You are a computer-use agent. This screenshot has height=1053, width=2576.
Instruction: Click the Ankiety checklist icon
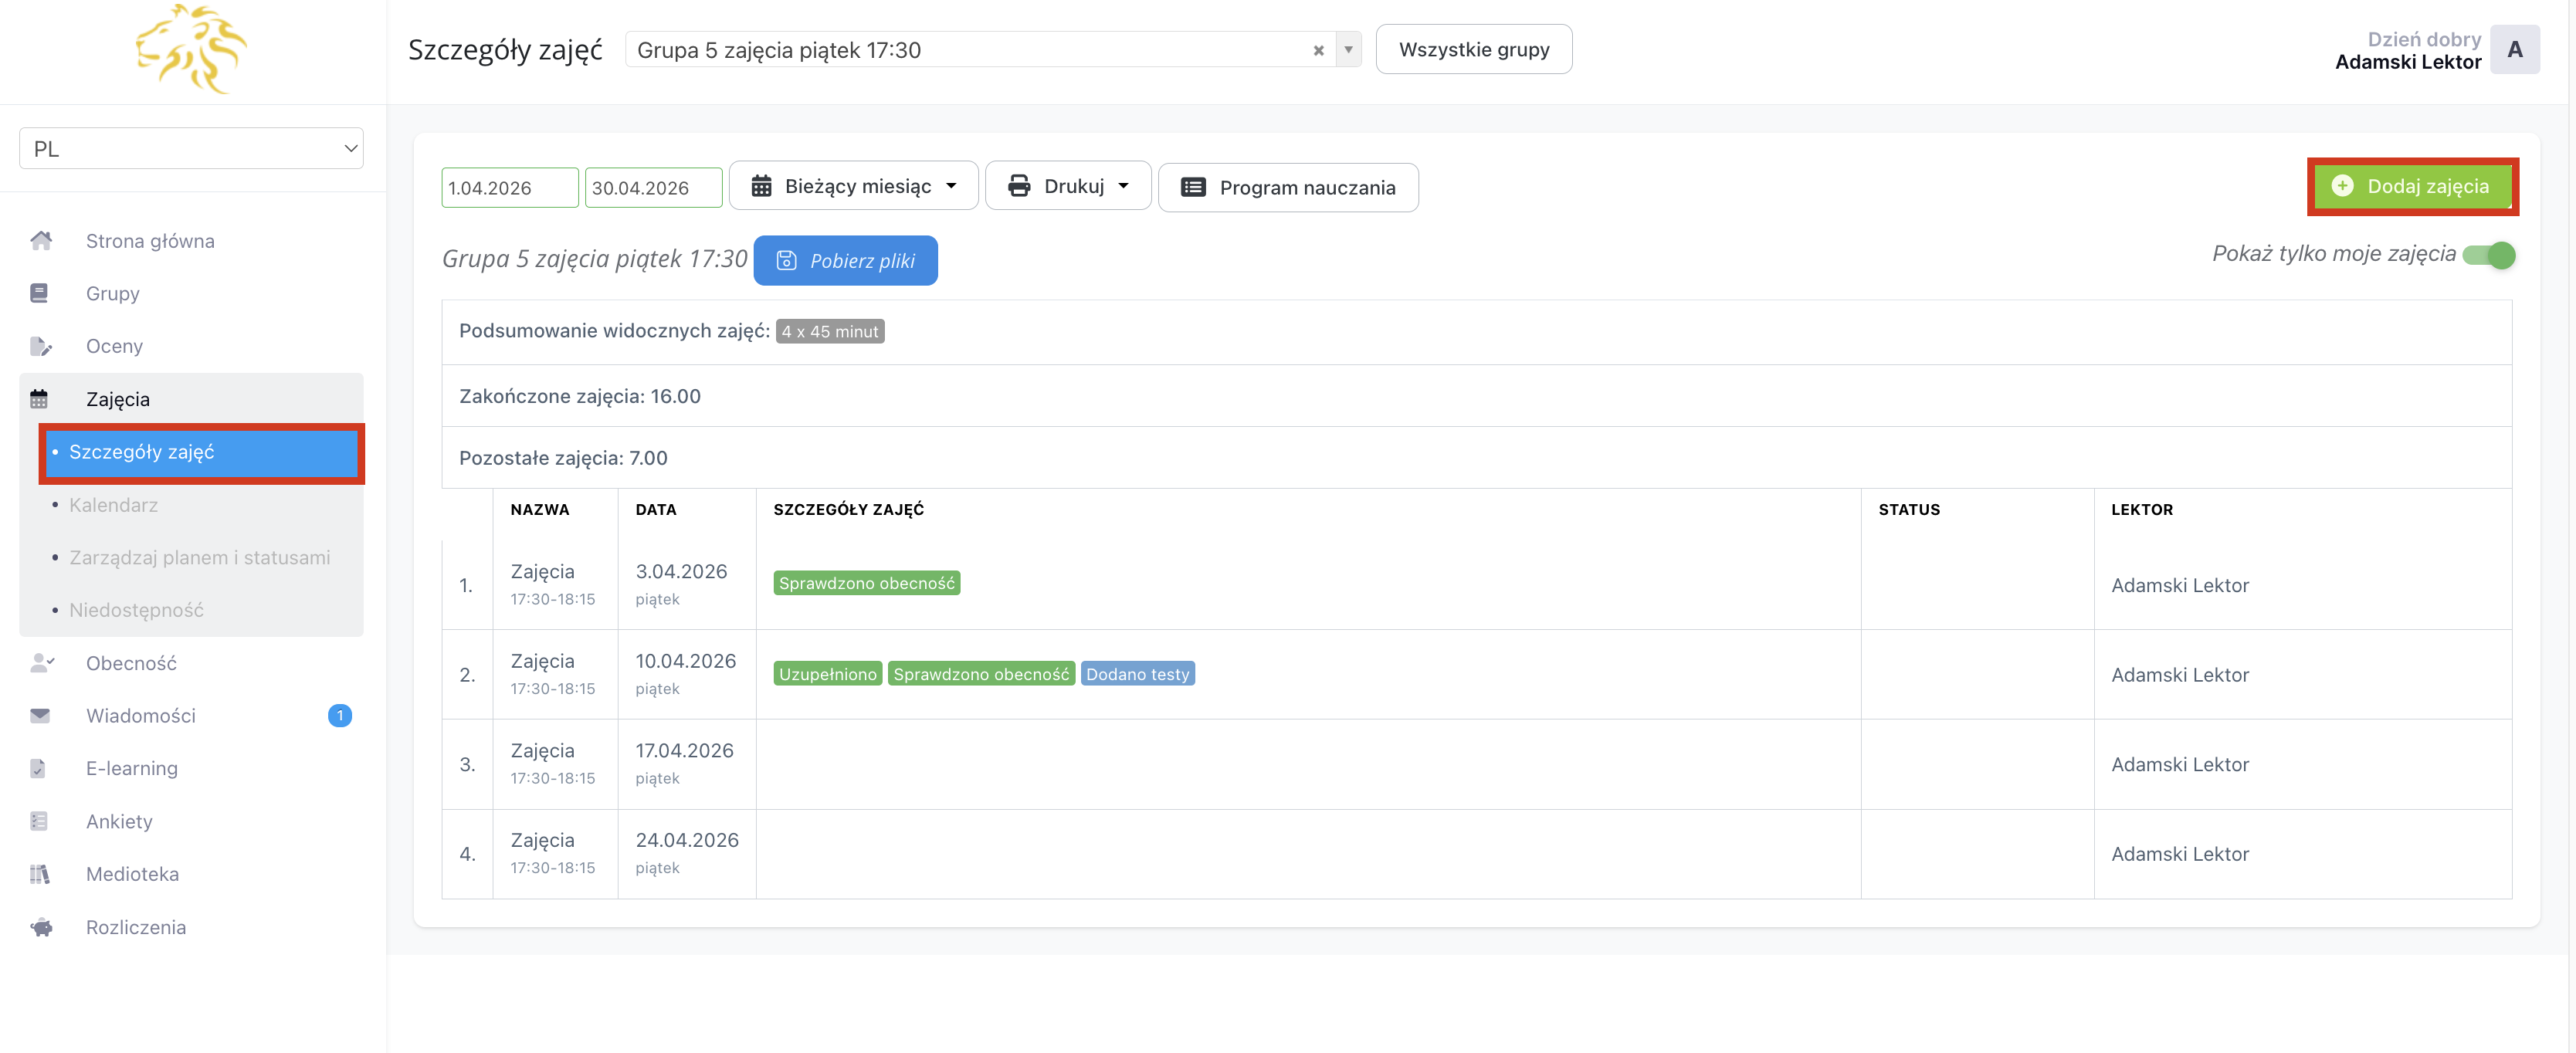(x=39, y=821)
